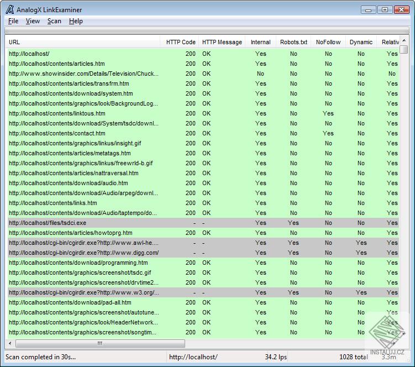Close the LinkExaminer window
This screenshot has height=367, width=415.
click(402, 10)
